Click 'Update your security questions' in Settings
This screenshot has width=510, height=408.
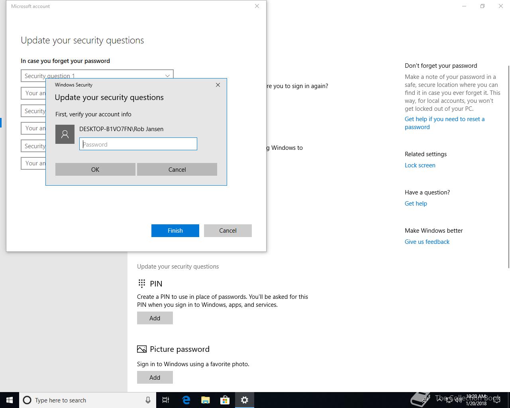178,267
